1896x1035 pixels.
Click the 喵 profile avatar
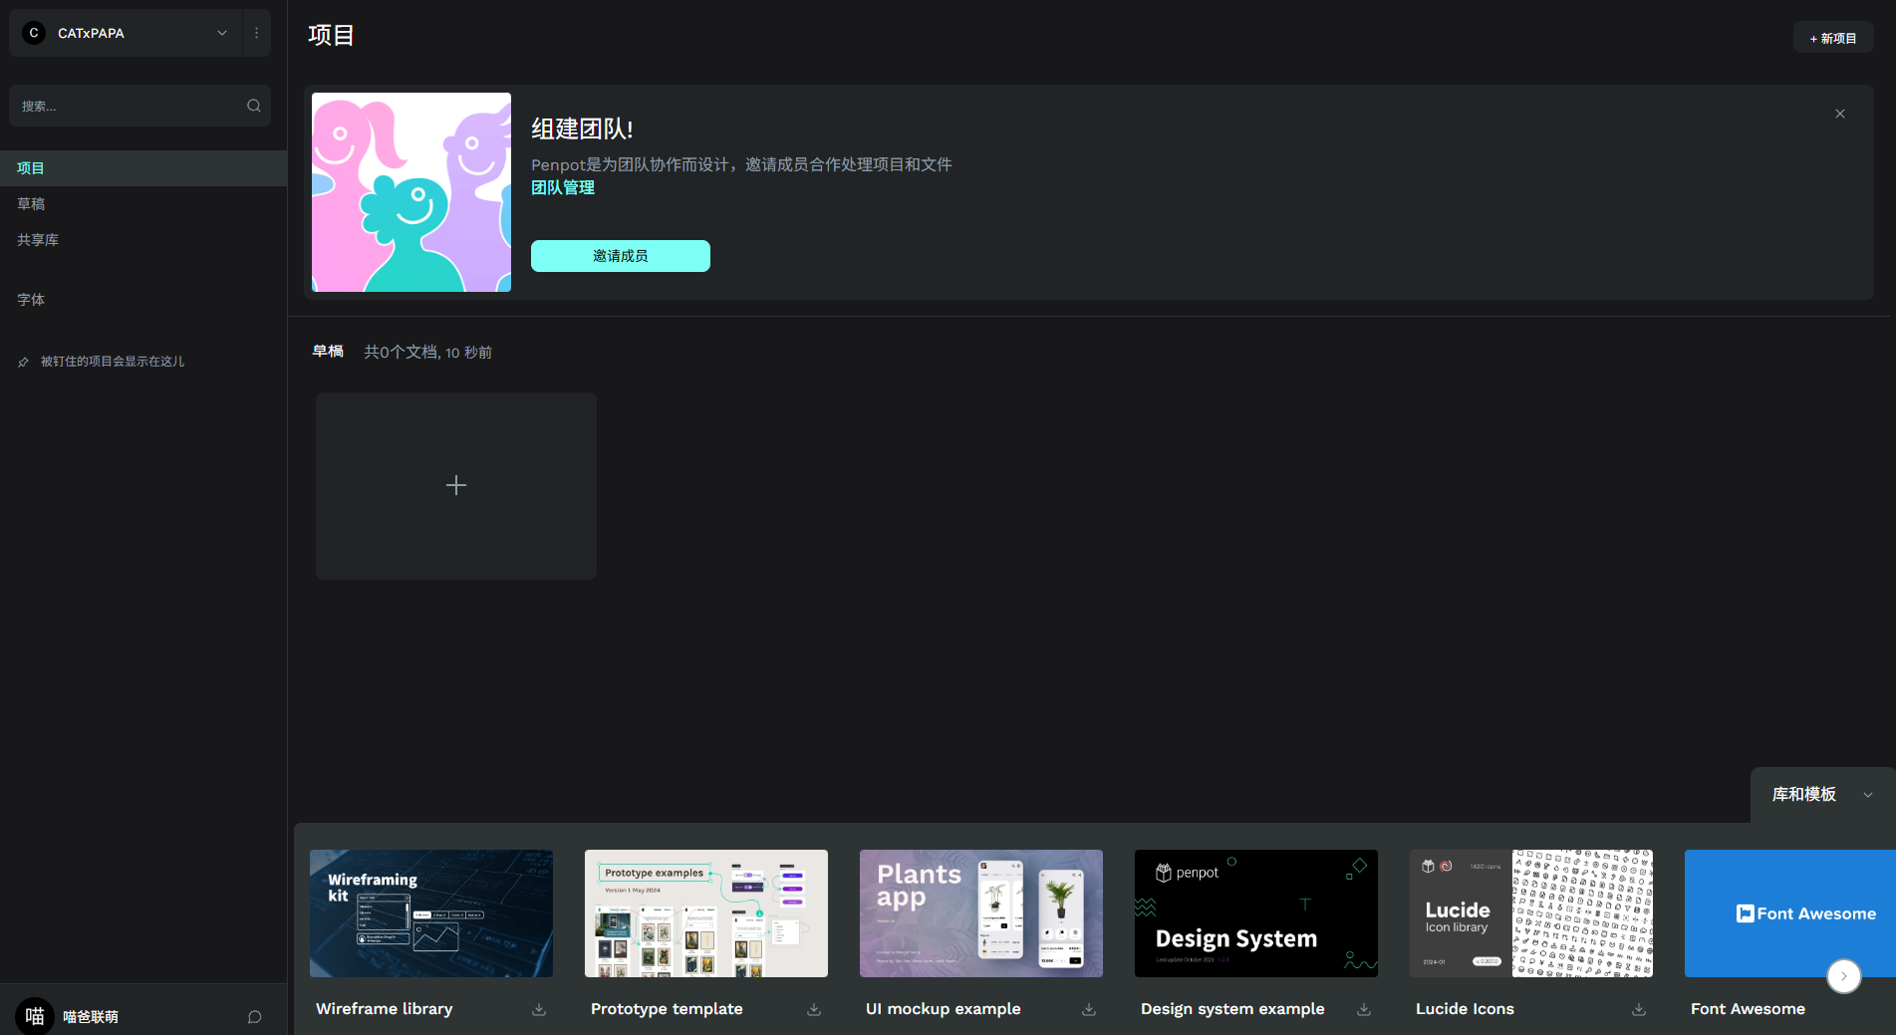click(x=35, y=1016)
